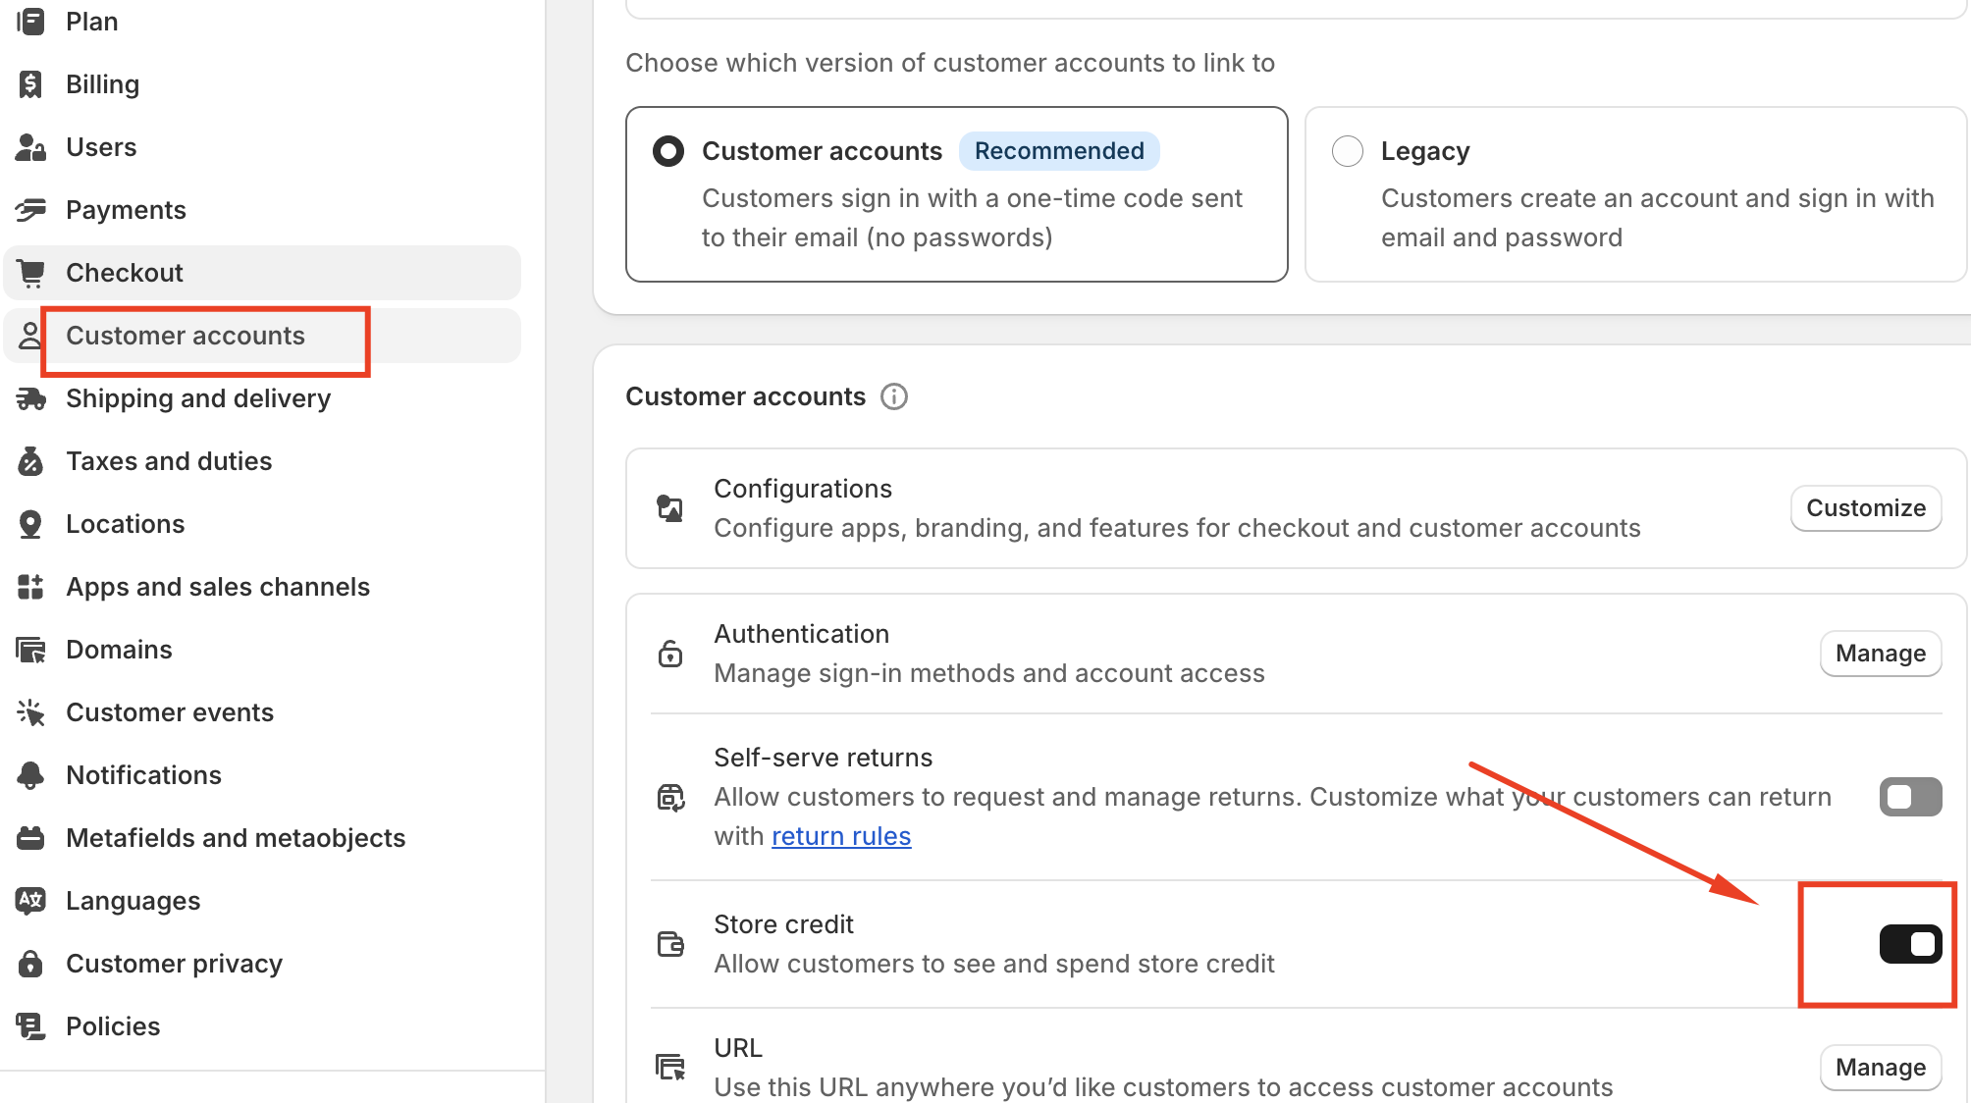Viewport: 1971px width, 1103px height.
Task: Click Manage button for Authentication
Action: (1880, 654)
